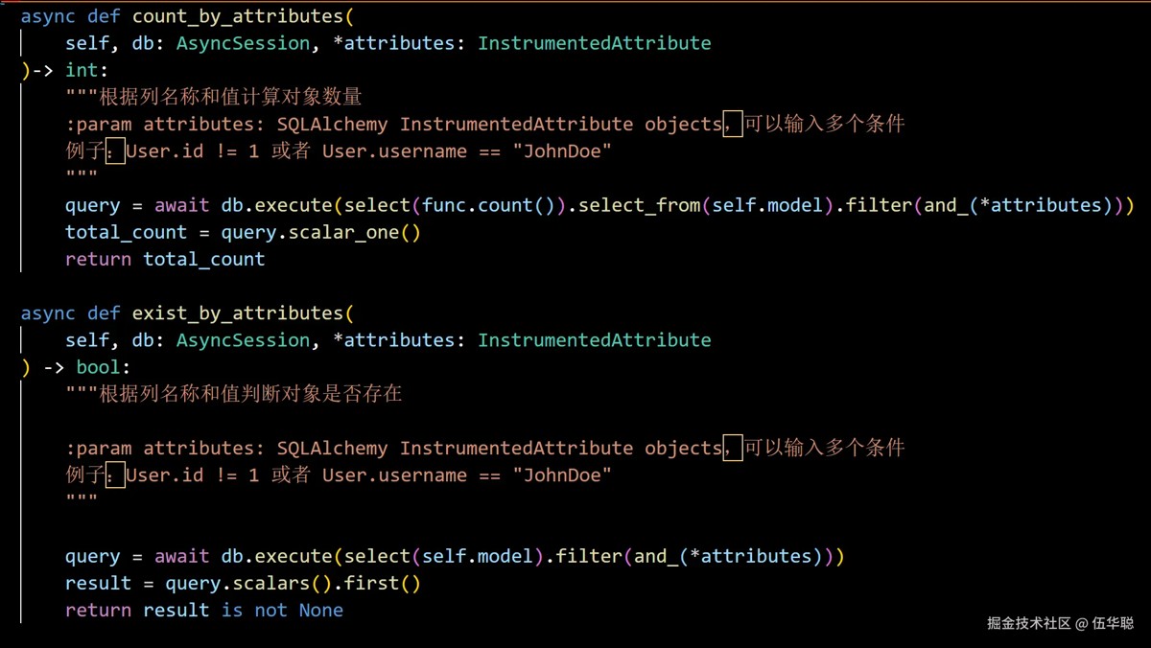Screen dimensions: 1151x648
Task: Click the exist_by_attributes function name
Action: click(x=237, y=313)
